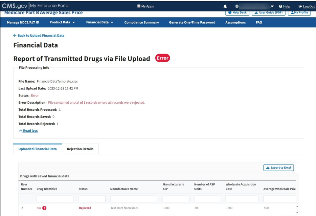
Task: Click the table scrollbar down arrow
Action: (297, 213)
